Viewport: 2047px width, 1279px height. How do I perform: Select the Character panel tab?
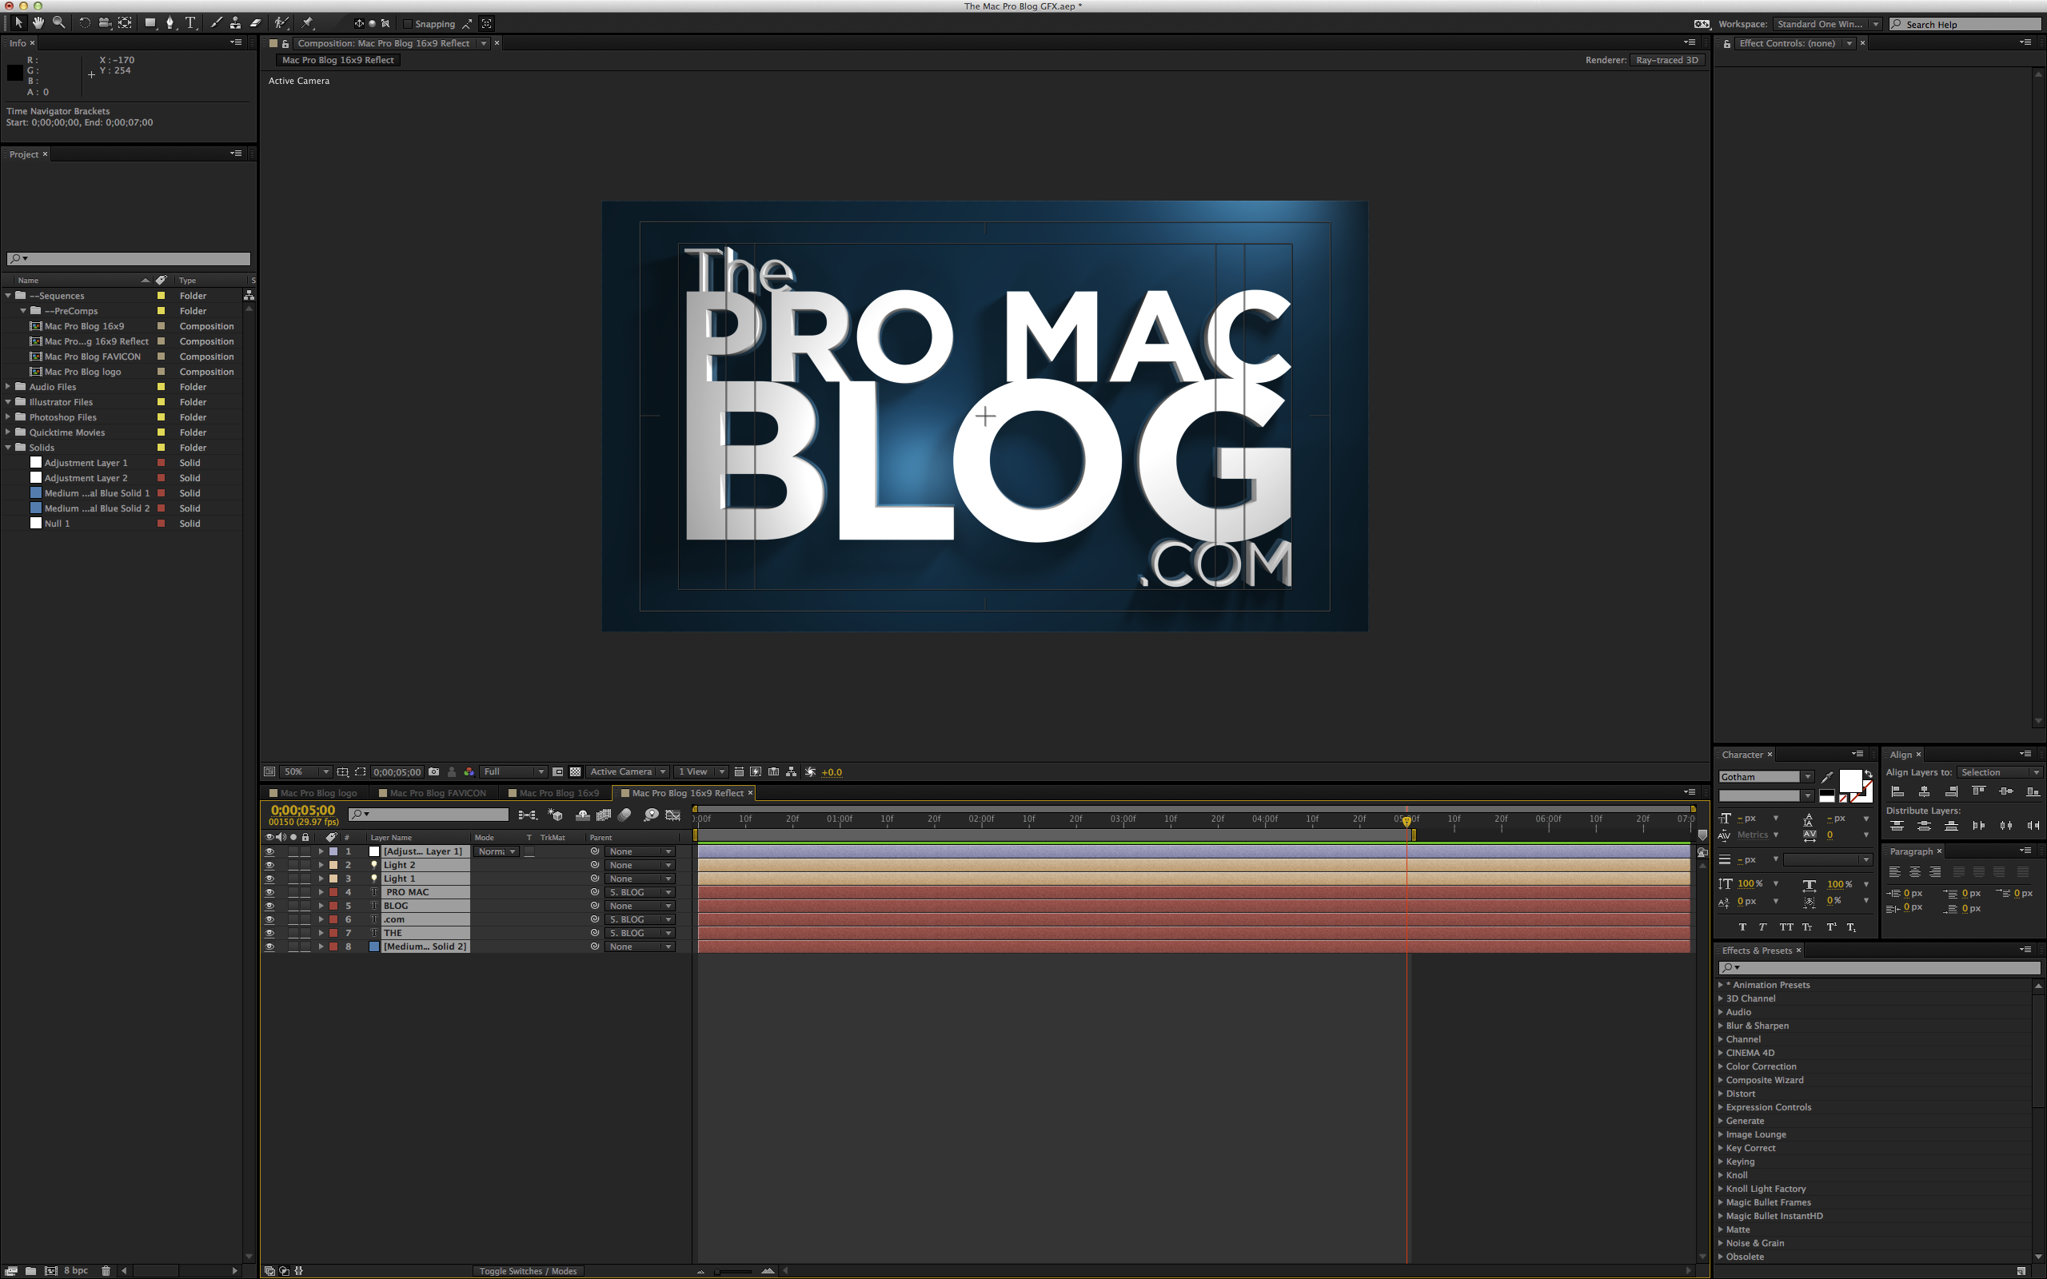point(1742,755)
